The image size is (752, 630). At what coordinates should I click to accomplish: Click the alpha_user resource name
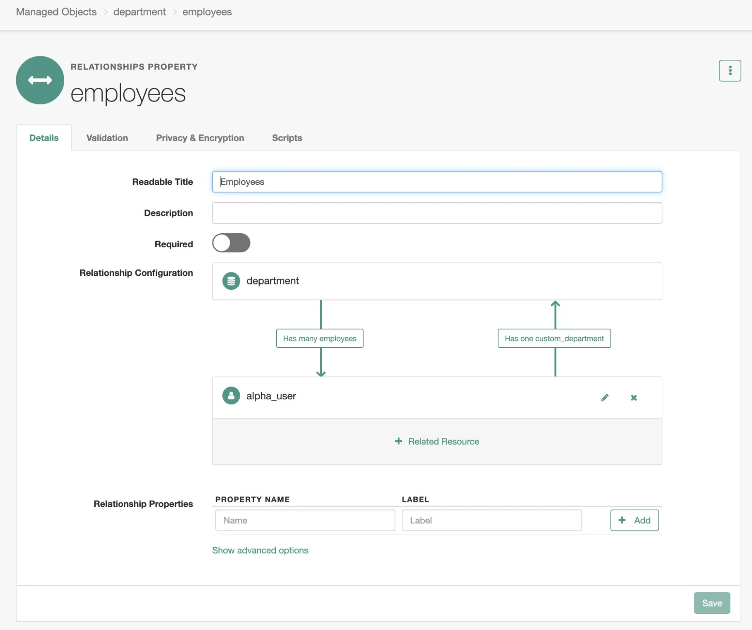point(271,396)
